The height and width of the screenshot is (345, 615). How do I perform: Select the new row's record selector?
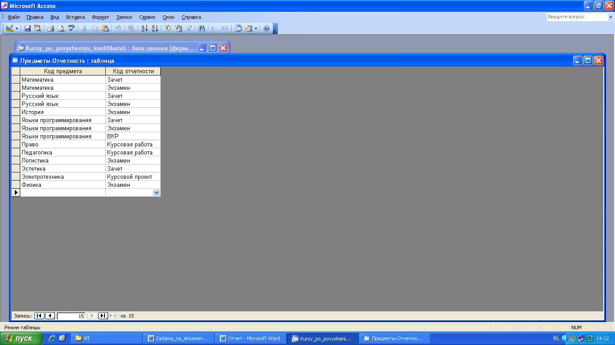16,192
